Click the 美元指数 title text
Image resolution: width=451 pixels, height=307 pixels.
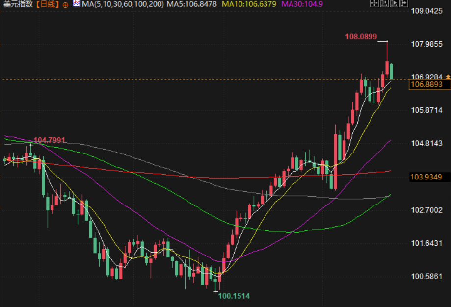tap(18, 4)
